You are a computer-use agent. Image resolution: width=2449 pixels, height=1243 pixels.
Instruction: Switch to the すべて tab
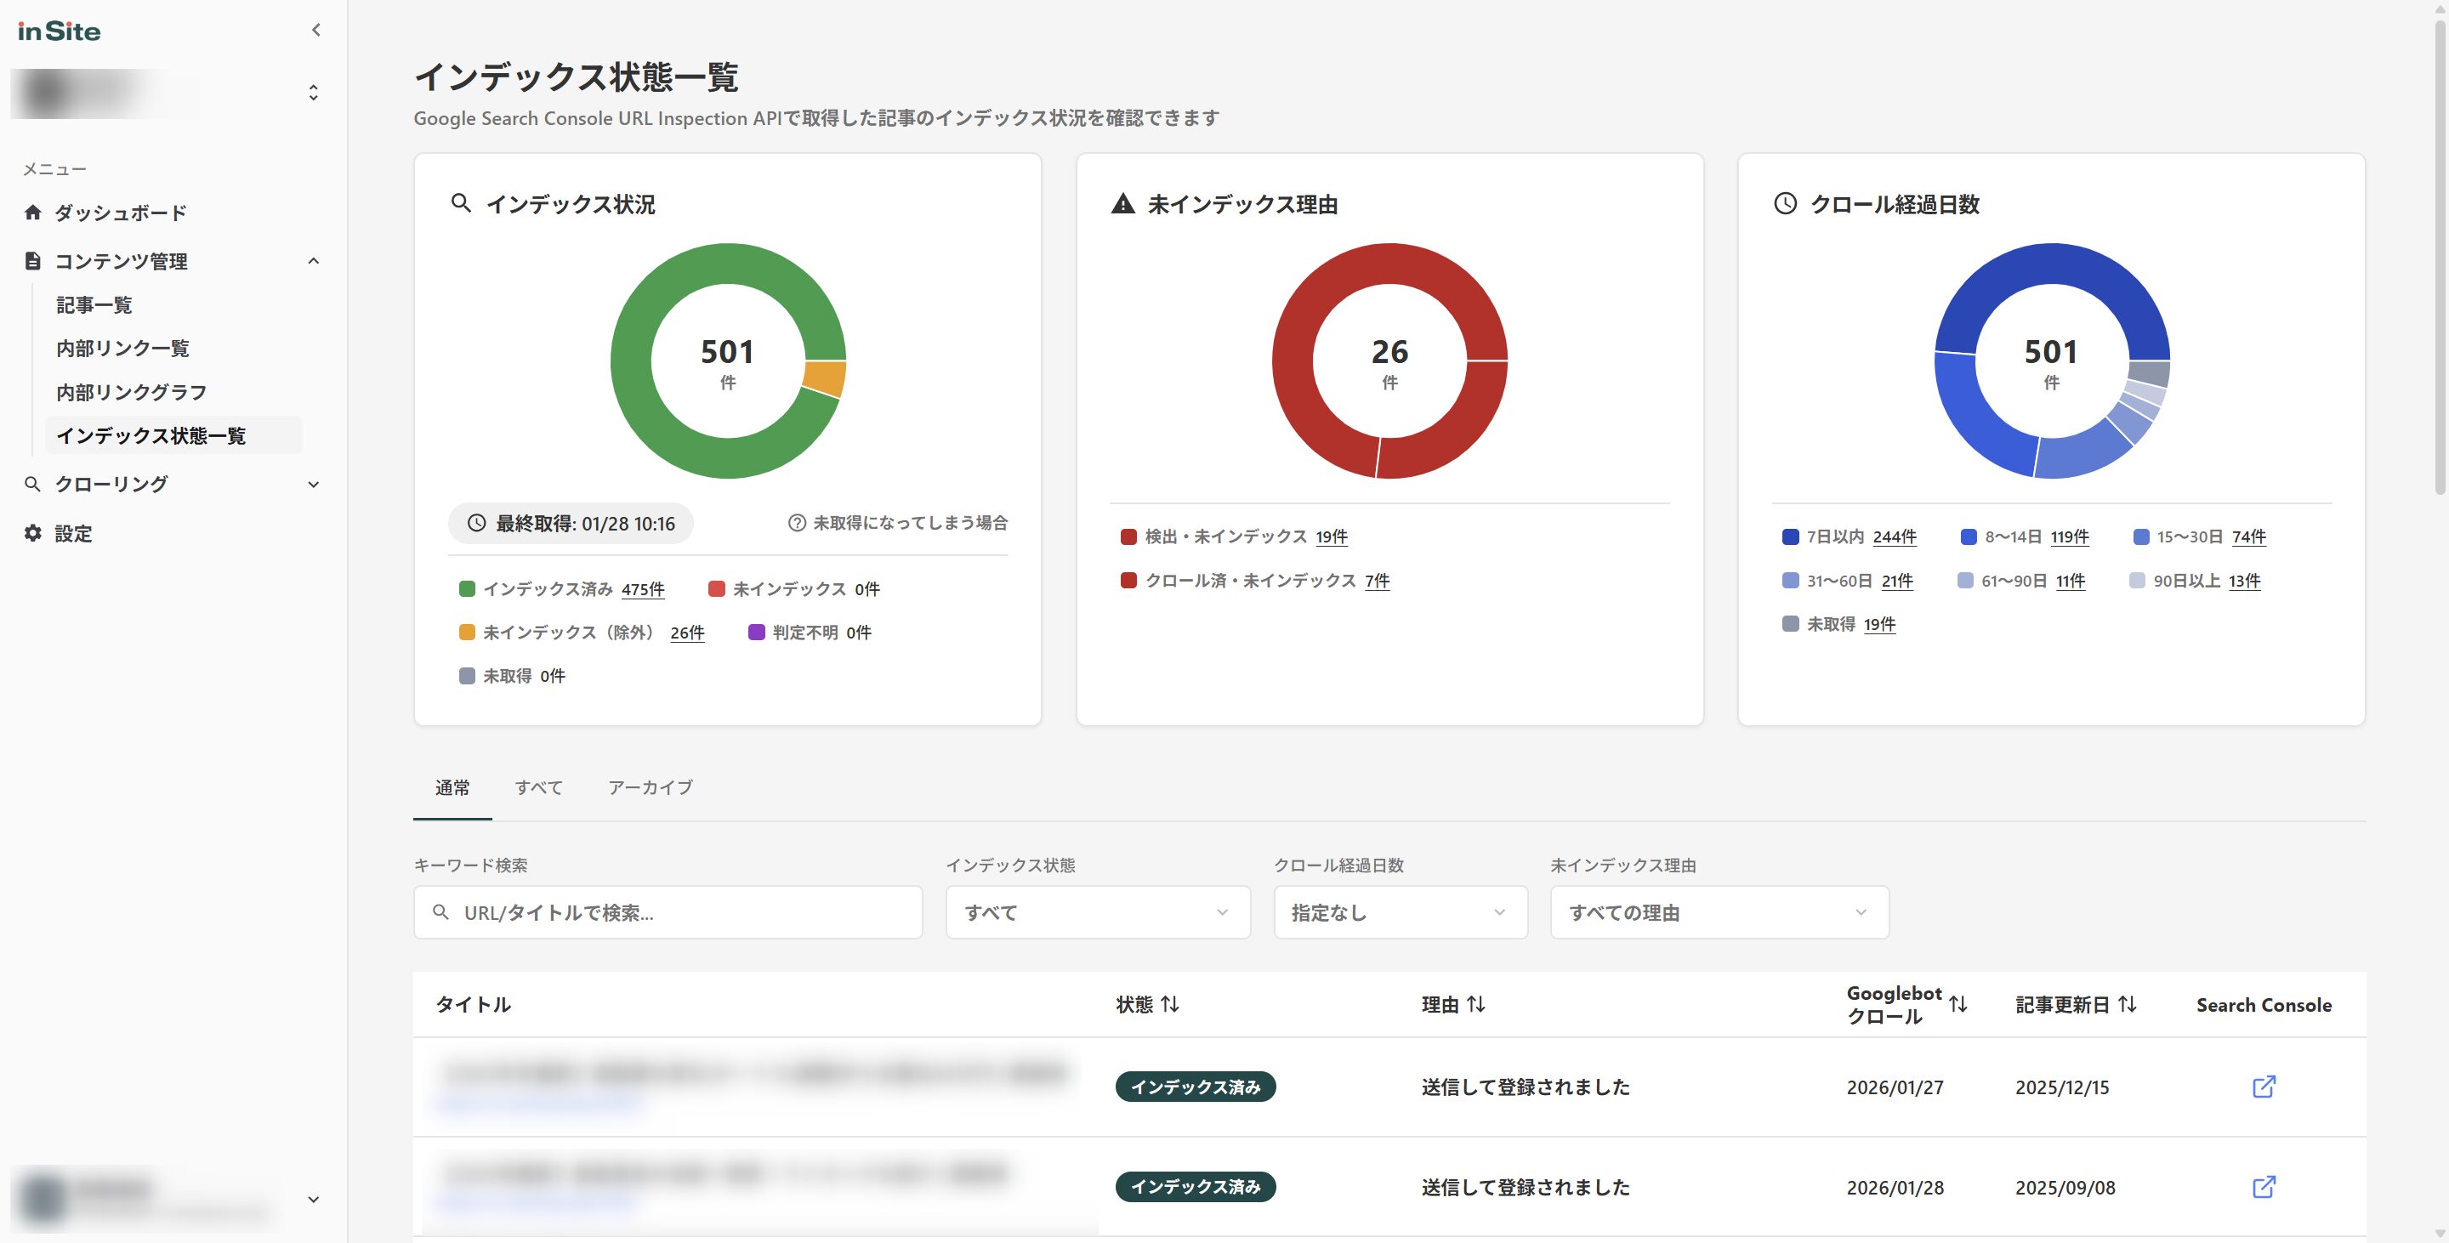[538, 786]
